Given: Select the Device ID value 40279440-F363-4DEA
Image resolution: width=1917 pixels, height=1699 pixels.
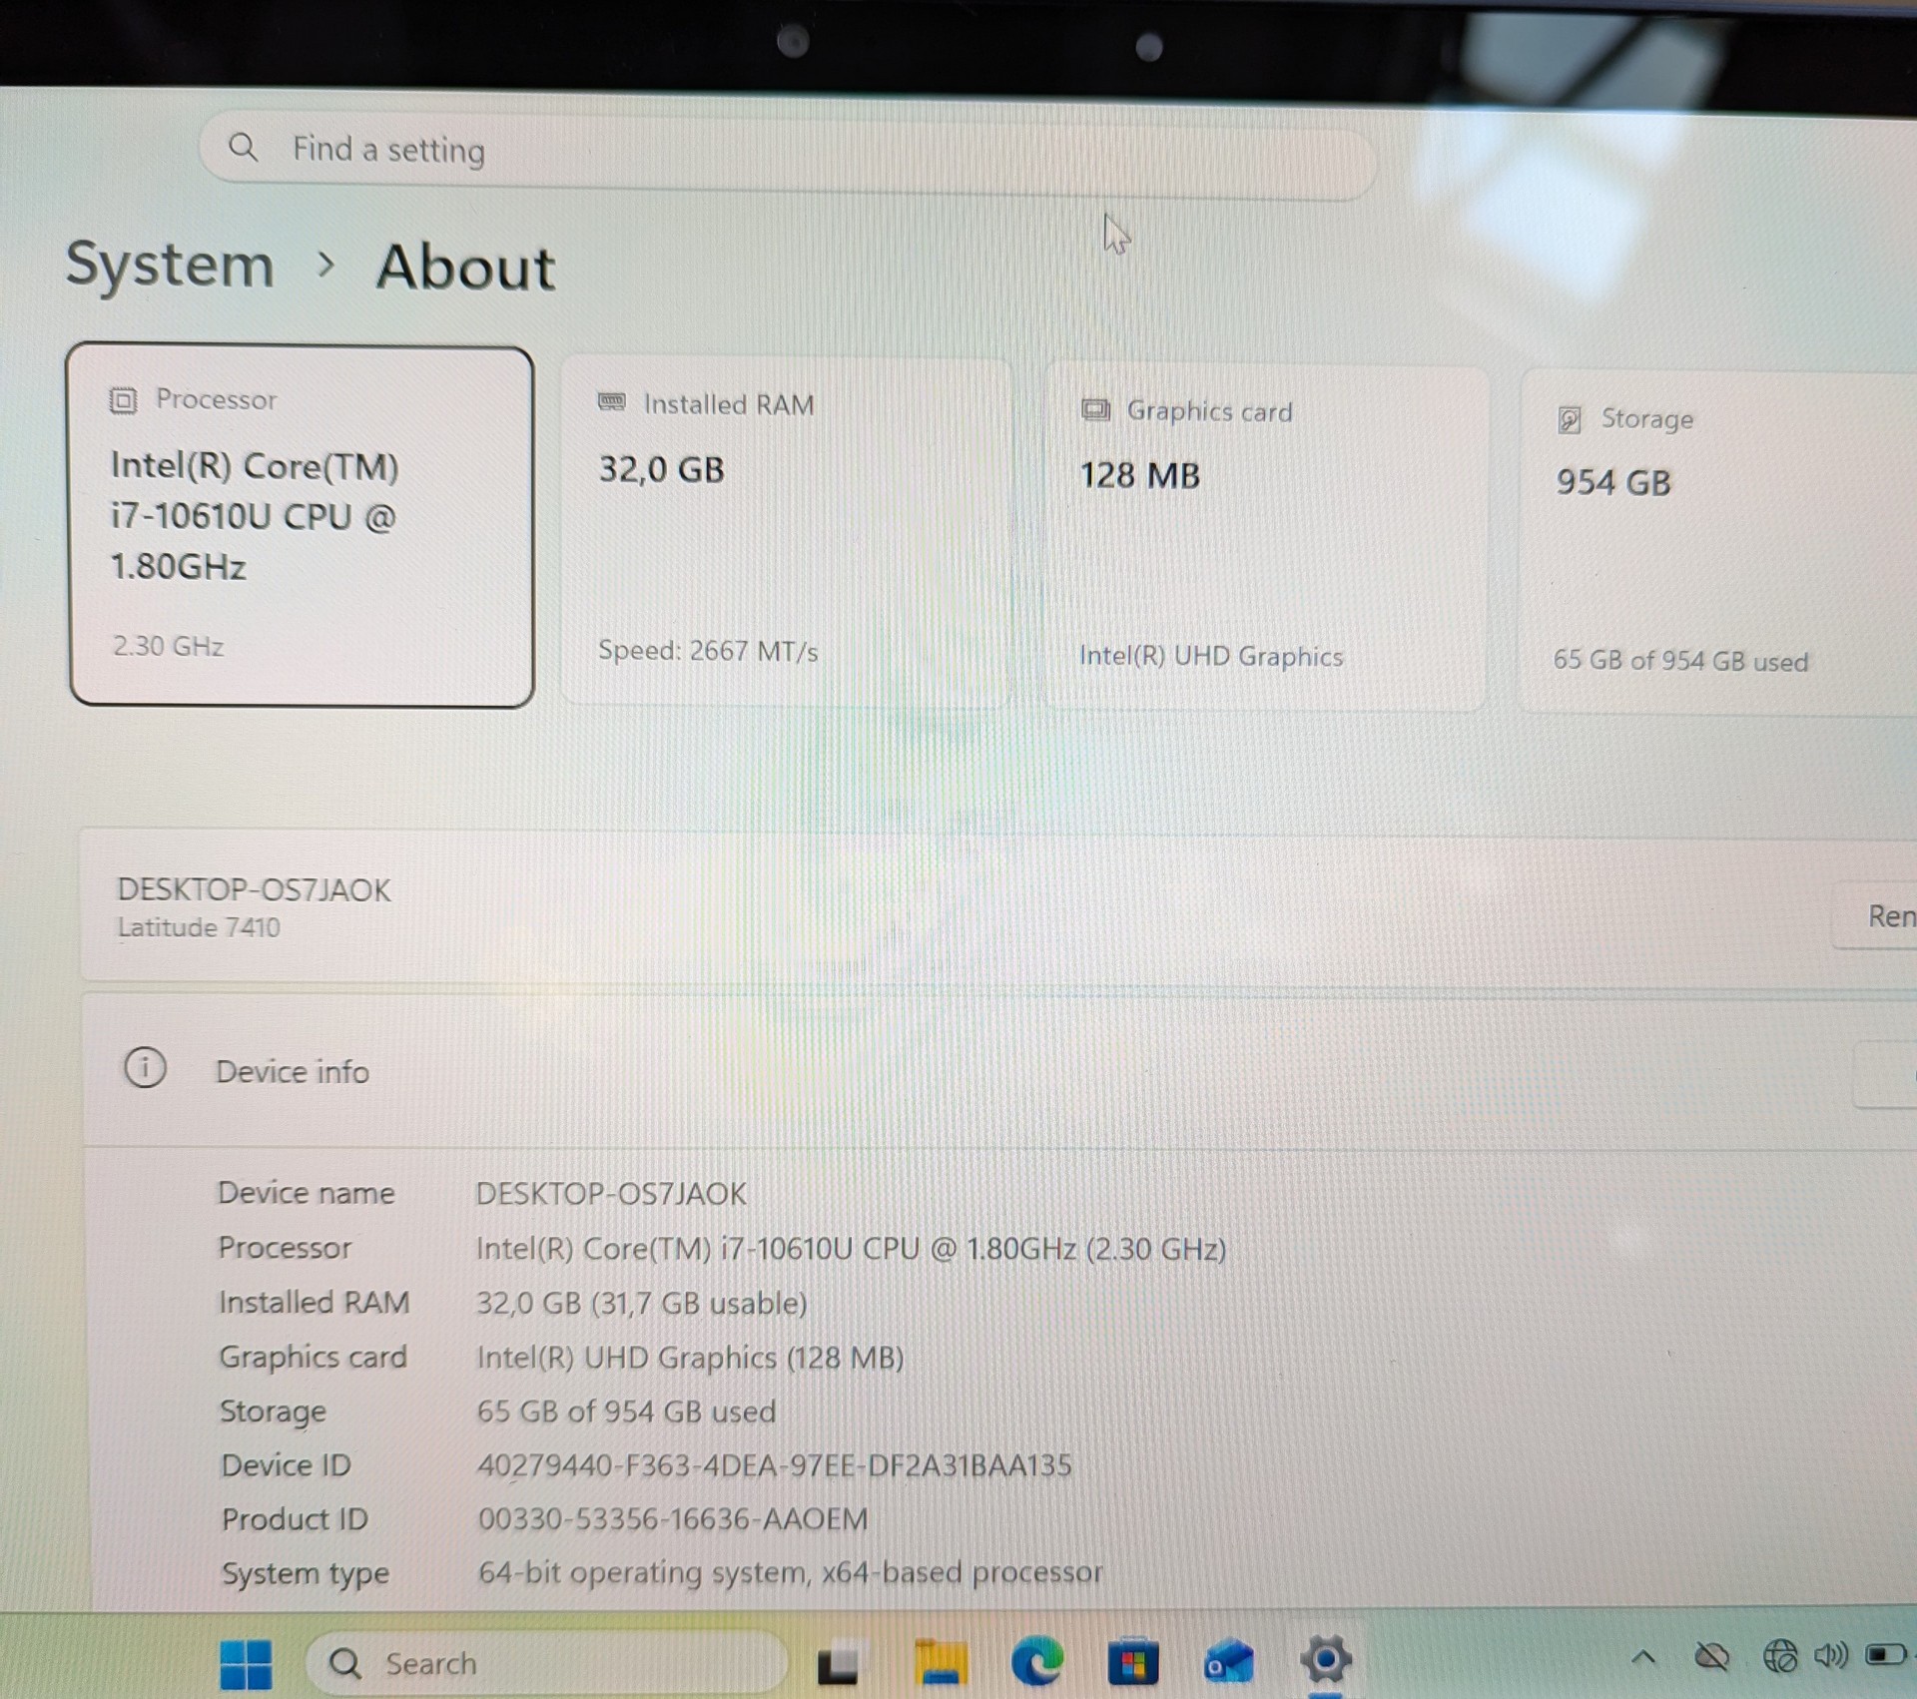Looking at the screenshot, I should coord(774,1465).
